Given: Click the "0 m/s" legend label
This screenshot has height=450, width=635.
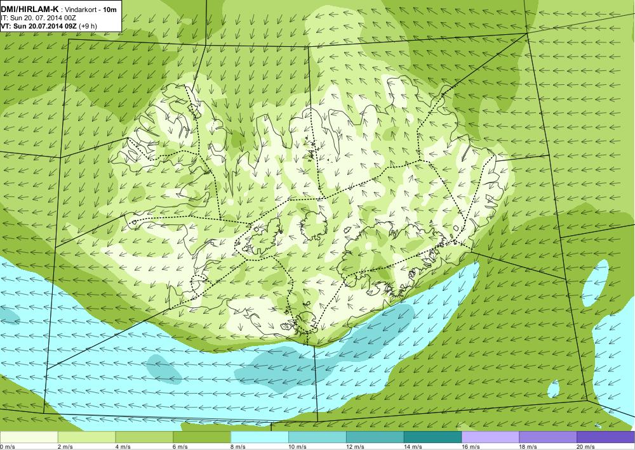Looking at the screenshot, I should tap(7, 447).
